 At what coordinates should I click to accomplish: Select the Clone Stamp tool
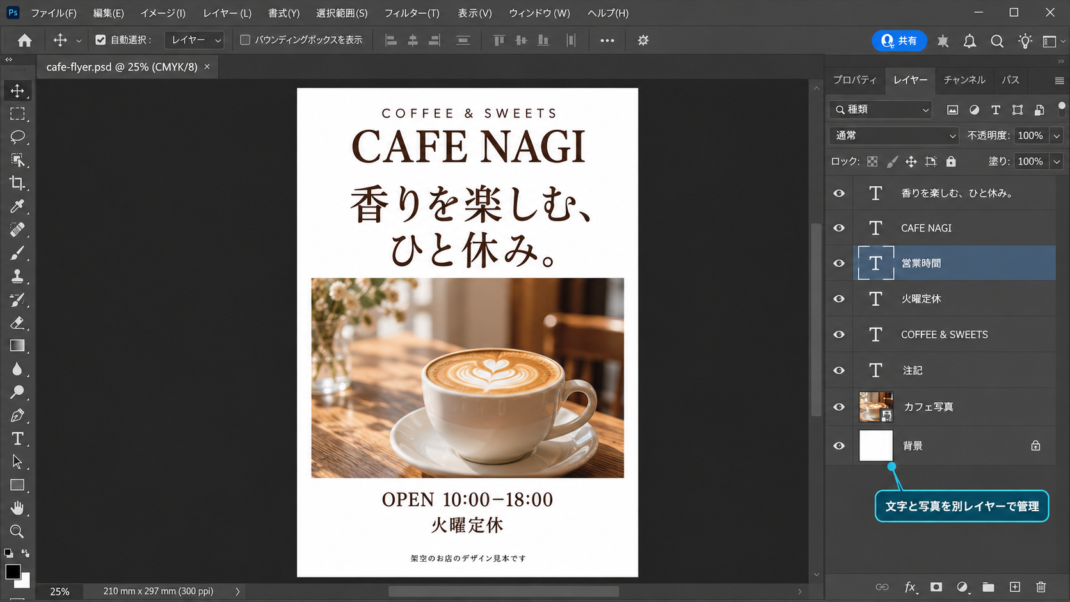click(17, 276)
